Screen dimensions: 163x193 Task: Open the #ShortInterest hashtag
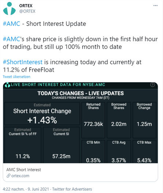23,62
